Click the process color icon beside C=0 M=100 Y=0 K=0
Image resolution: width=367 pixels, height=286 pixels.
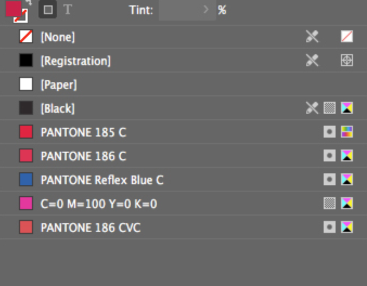pyautogui.click(x=330, y=204)
